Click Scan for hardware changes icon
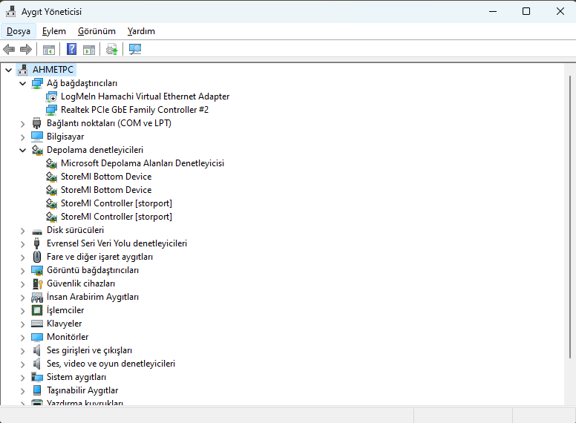The image size is (576, 423). pos(135,49)
